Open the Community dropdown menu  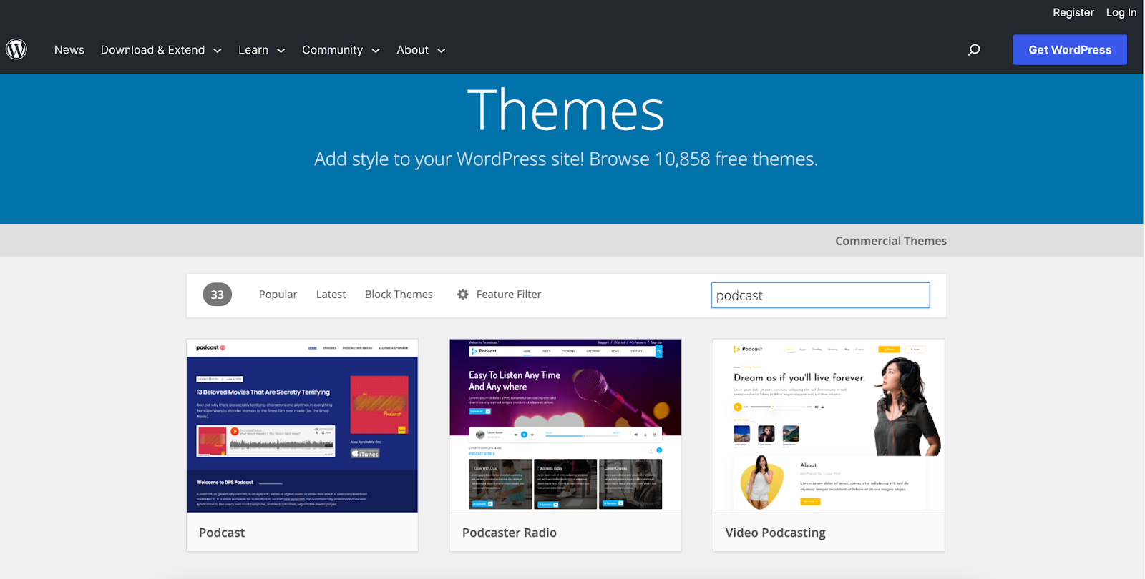(341, 50)
